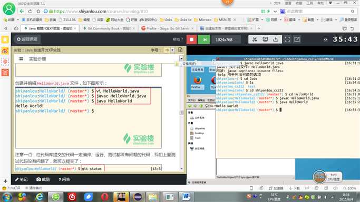This screenshot has height=202, width=360.
Task: Open the document icon beside font size
Action: click(x=180, y=49)
